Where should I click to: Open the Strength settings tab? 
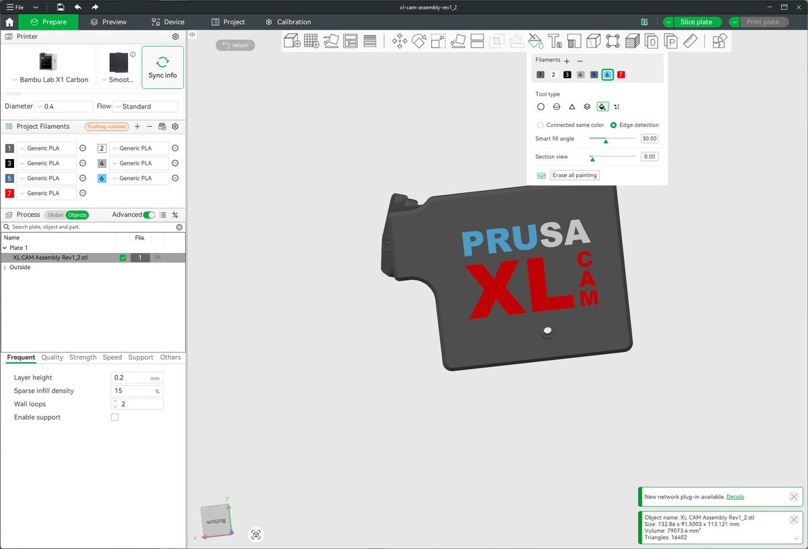pyautogui.click(x=83, y=357)
